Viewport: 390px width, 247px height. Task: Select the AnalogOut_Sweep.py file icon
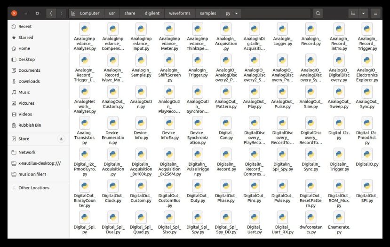(339, 92)
